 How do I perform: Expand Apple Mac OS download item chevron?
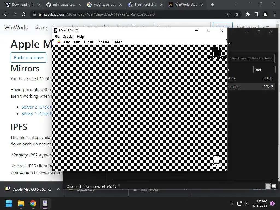[x=58, y=189]
